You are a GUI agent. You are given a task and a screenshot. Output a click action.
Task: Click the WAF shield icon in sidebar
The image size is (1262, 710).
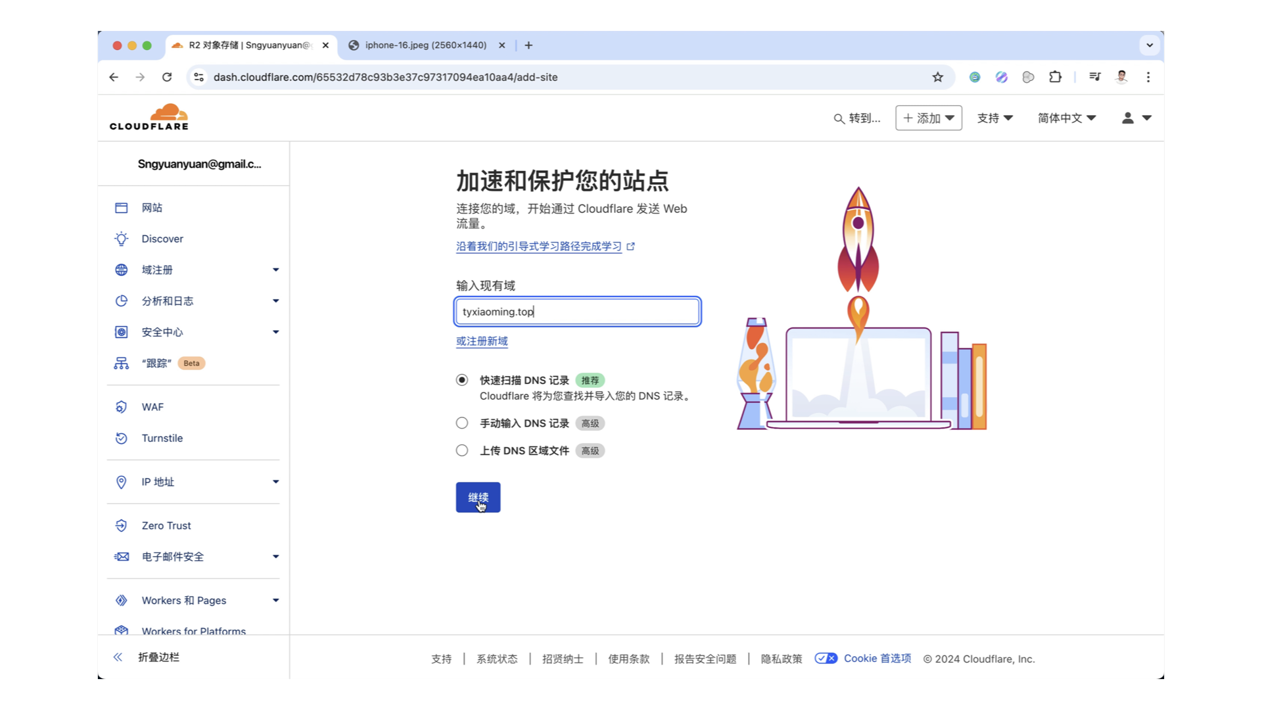click(x=121, y=407)
